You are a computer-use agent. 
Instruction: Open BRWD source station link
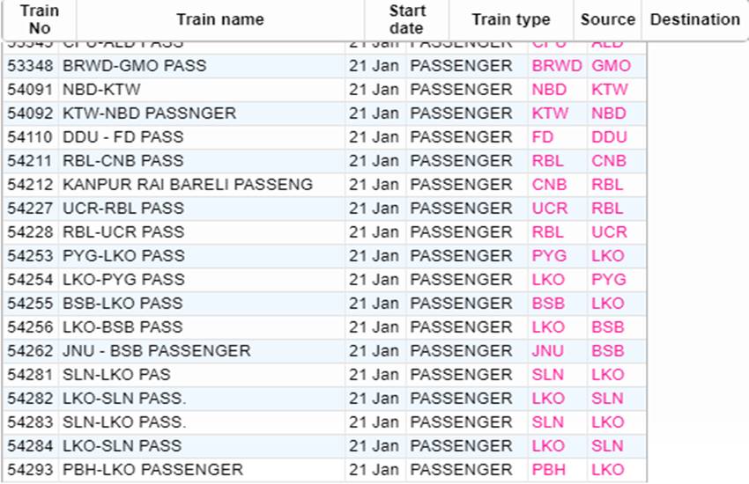(557, 66)
